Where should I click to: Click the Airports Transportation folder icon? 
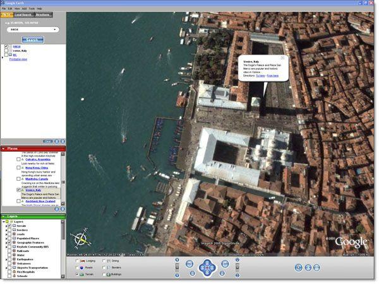(15, 268)
